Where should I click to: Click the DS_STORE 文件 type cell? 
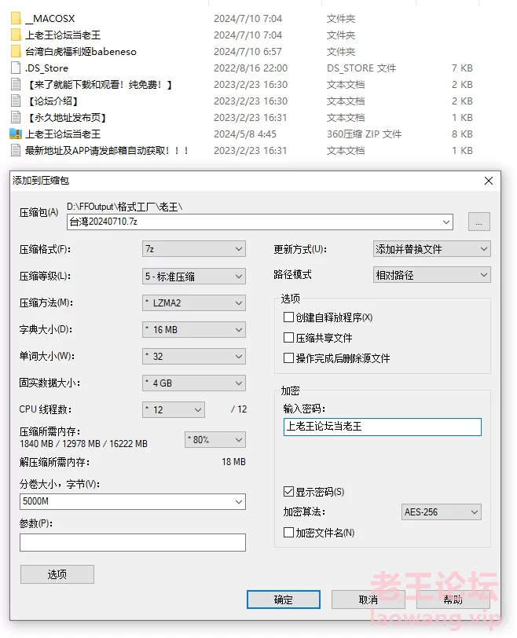(x=361, y=68)
